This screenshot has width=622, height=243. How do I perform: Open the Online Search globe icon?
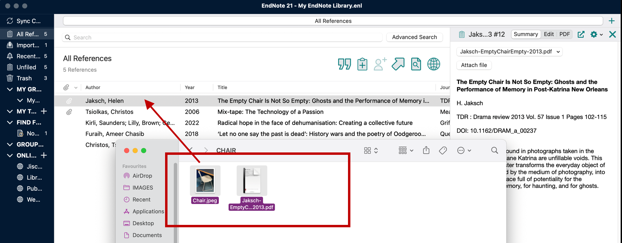(x=434, y=64)
